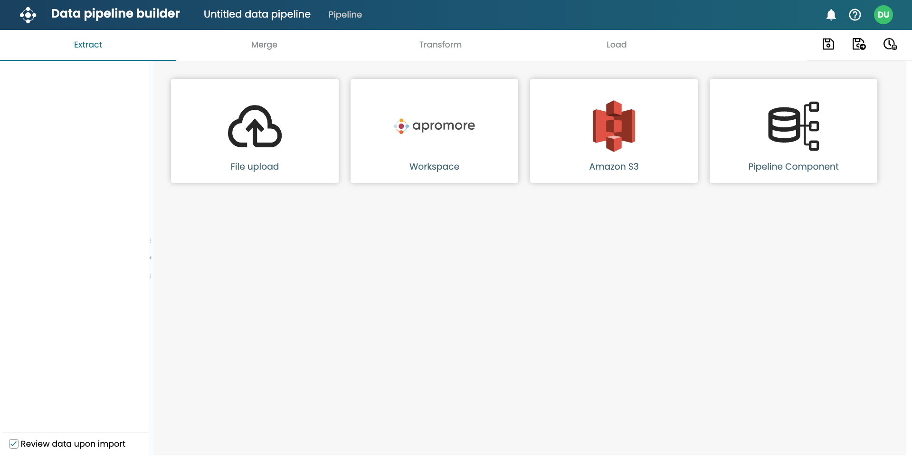
Task: Switch to the Merge tab
Action: (264, 45)
